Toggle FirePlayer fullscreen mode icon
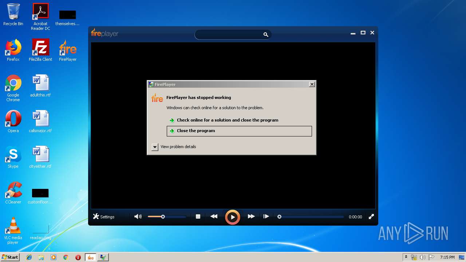 click(x=371, y=217)
